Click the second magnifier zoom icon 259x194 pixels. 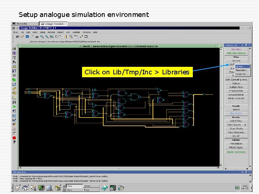(47, 37)
